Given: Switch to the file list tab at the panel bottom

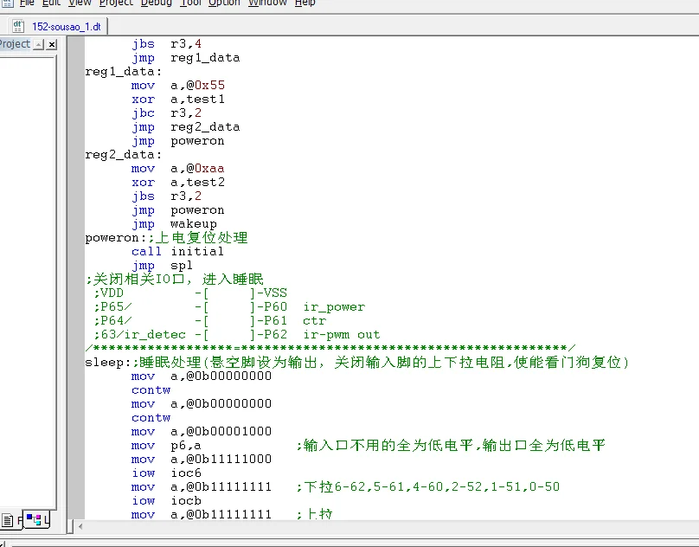Looking at the screenshot, I should [8, 519].
